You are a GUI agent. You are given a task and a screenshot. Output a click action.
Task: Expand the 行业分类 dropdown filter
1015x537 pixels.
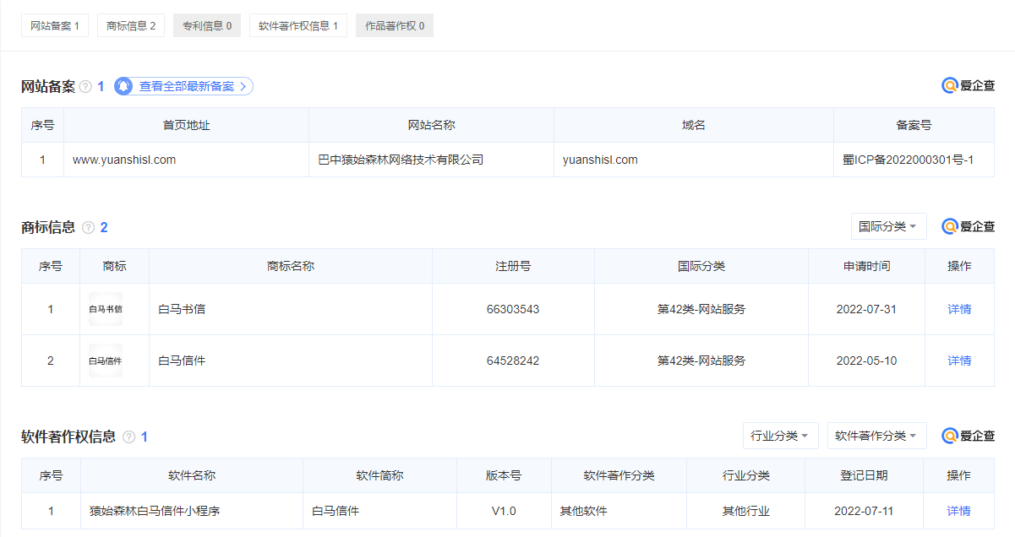[781, 436]
